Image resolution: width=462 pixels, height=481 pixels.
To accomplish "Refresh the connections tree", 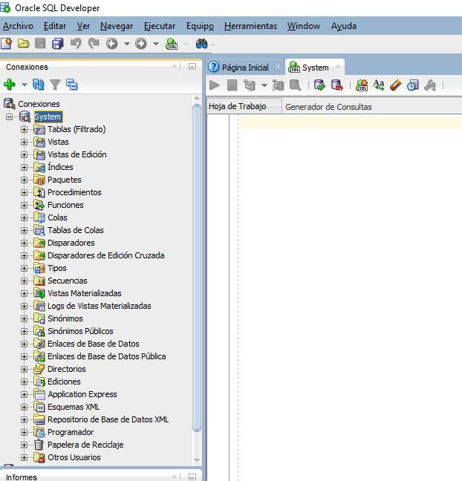I will tap(39, 85).
